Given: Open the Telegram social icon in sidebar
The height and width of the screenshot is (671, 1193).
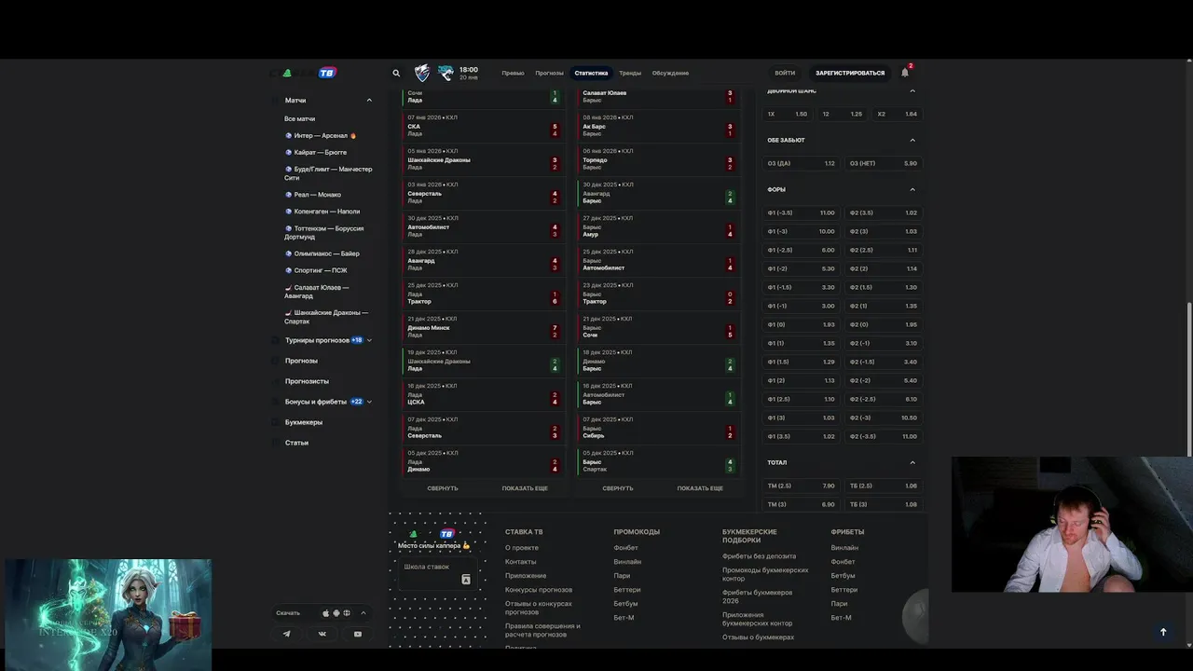Looking at the screenshot, I should (x=287, y=634).
